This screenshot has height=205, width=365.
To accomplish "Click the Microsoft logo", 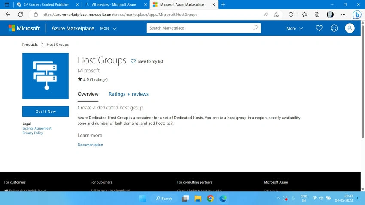I will click(x=24, y=28).
